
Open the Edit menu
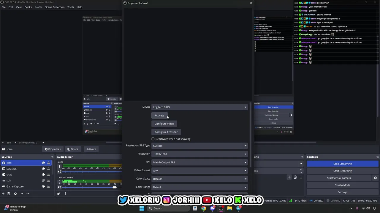pos(11,7)
